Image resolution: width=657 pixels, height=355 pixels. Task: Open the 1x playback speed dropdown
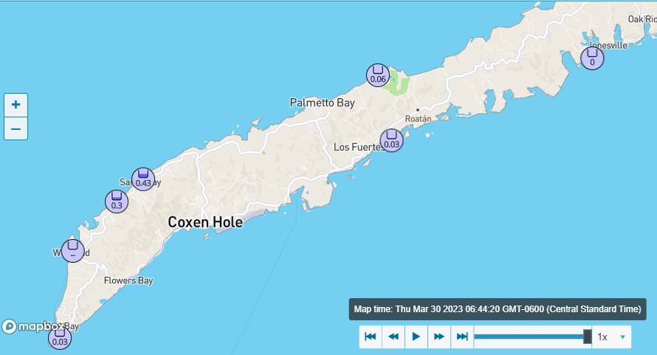click(x=612, y=337)
